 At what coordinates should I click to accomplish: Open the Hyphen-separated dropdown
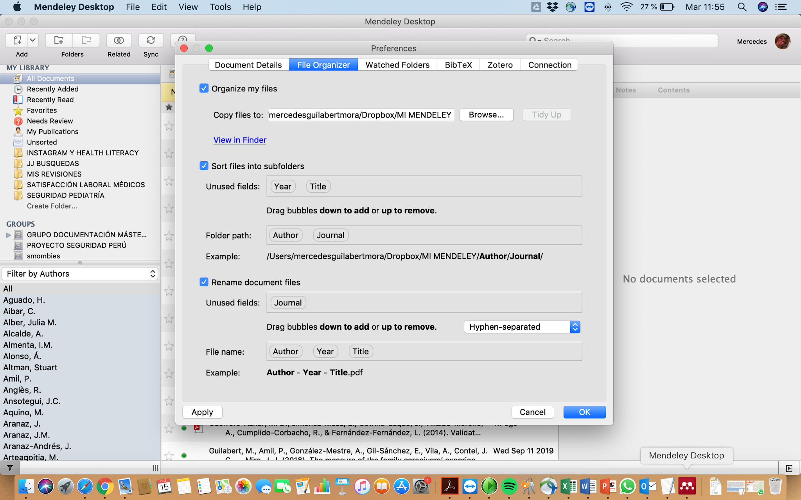point(522,327)
